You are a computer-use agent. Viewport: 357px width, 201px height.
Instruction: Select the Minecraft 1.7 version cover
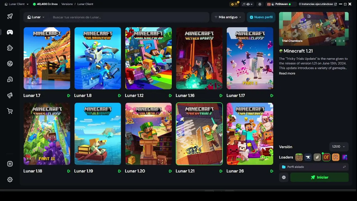47,58
